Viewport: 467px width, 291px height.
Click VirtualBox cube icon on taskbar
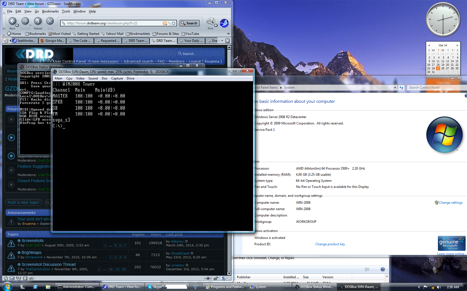pyautogui.click(x=196, y=287)
